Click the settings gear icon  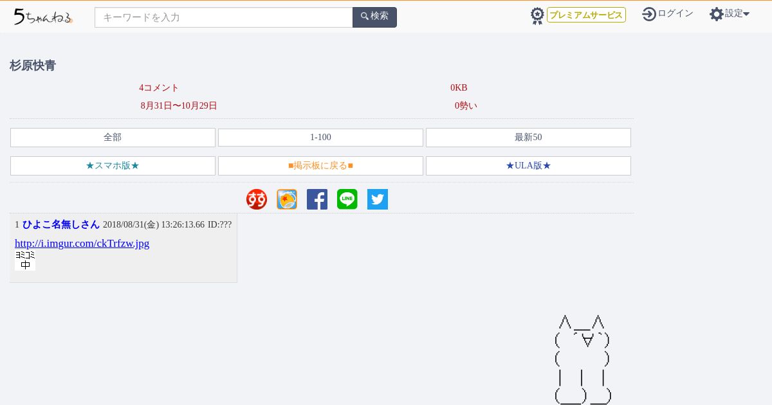[x=717, y=14]
